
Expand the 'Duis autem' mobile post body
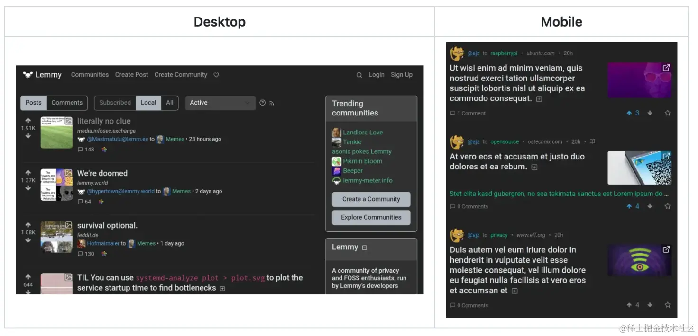coord(514,291)
